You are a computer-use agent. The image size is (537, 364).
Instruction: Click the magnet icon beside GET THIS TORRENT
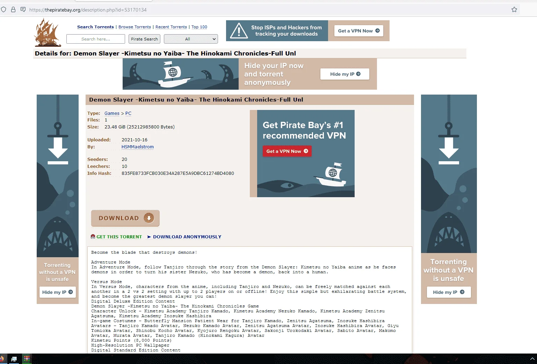click(x=93, y=237)
